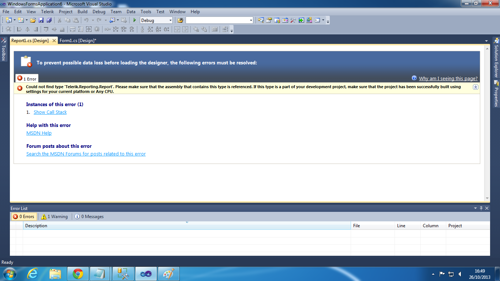The image size is (500, 281).
Task: Expand the Add New Item dropdown arrow
Action: click(x=26, y=20)
